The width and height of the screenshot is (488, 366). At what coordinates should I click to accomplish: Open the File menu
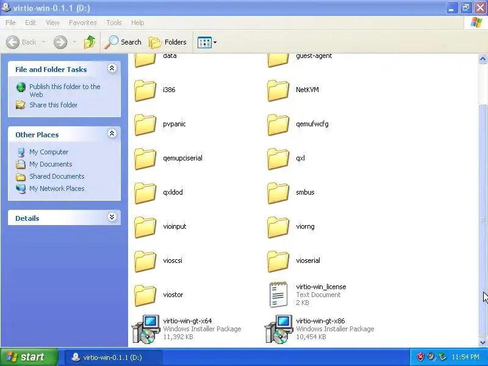tap(10, 23)
